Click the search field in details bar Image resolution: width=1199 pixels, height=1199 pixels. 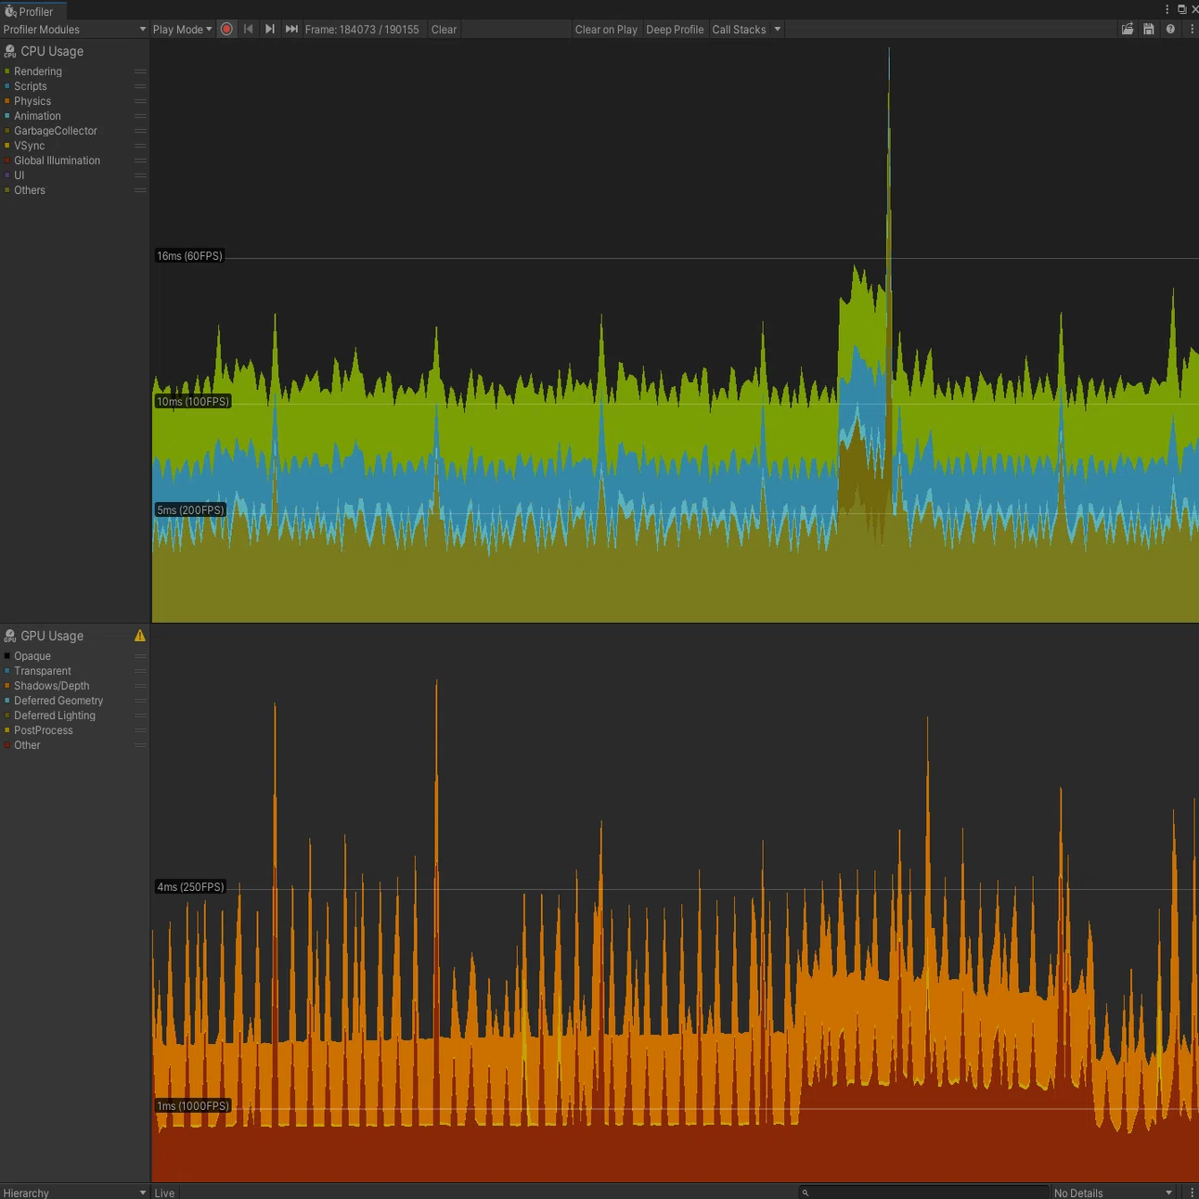click(x=923, y=1193)
